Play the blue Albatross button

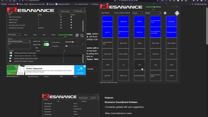(x=139, y=21)
